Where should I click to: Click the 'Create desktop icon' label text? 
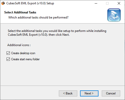click(23, 53)
